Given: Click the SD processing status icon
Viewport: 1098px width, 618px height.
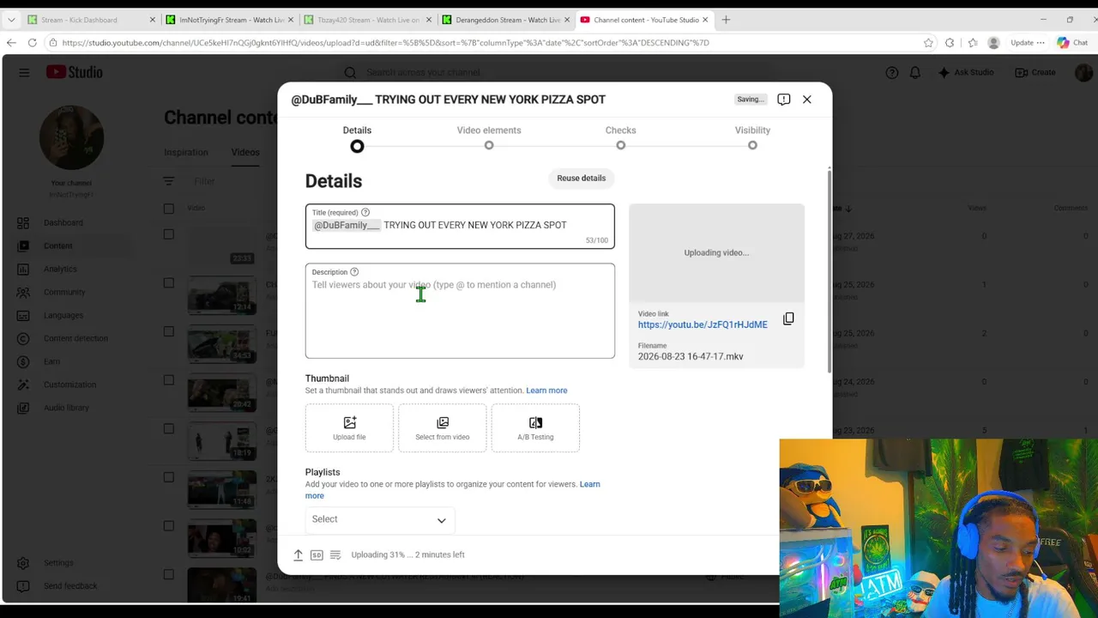Looking at the screenshot, I should click(x=317, y=555).
